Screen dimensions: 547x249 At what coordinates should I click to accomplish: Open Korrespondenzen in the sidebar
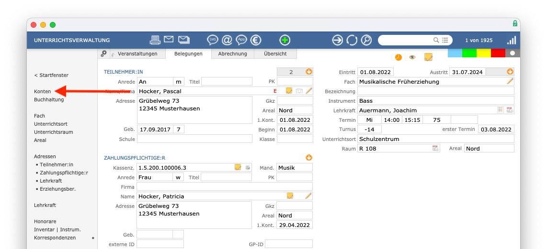[55, 238]
